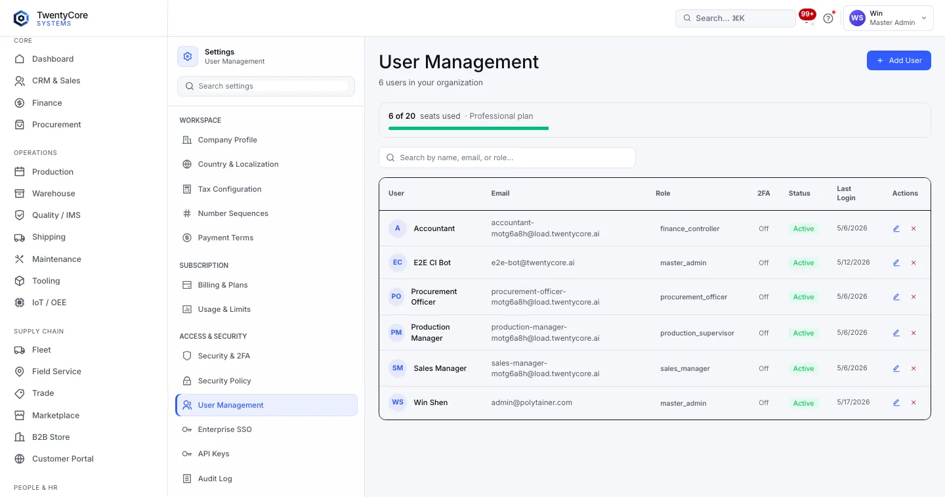Expand the Win Master Admin account dropdown
Viewport: 945px width, 497px height.
point(889,18)
